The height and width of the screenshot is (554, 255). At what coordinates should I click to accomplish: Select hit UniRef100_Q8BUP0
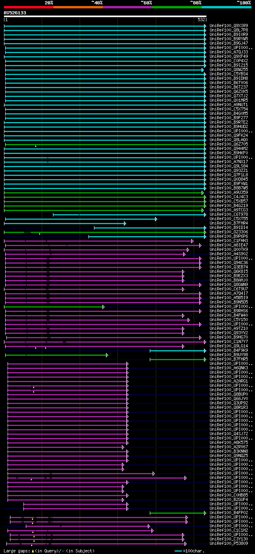[229, 394]
